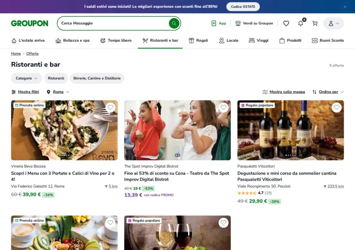Click the Vendi su Groupon link text
This screenshot has width=355, height=250.
(x=258, y=23)
